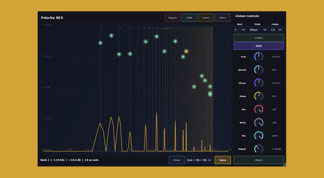Click the red Res knob
This screenshot has width=324, height=178.
coord(259,109)
